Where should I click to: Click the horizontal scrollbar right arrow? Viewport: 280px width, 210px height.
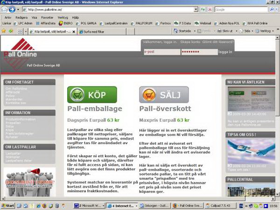coord(273,199)
